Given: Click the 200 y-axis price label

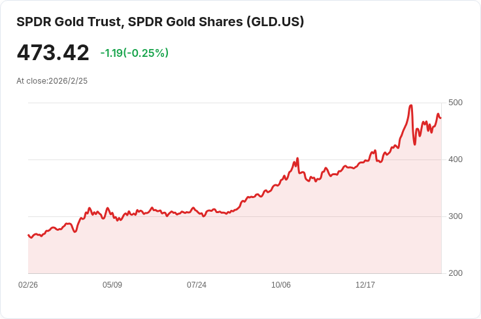Looking at the screenshot, I should point(456,273).
